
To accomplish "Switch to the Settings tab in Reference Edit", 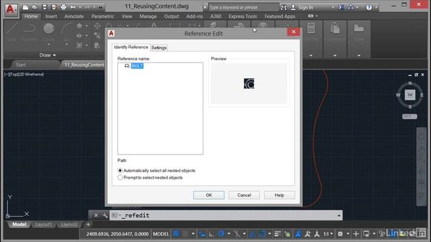I will pos(159,48).
